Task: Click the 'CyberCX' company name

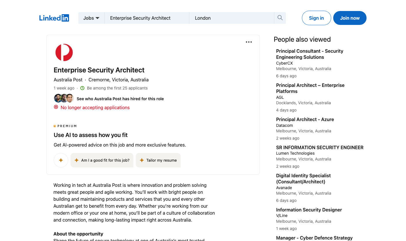Action: click(x=284, y=63)
